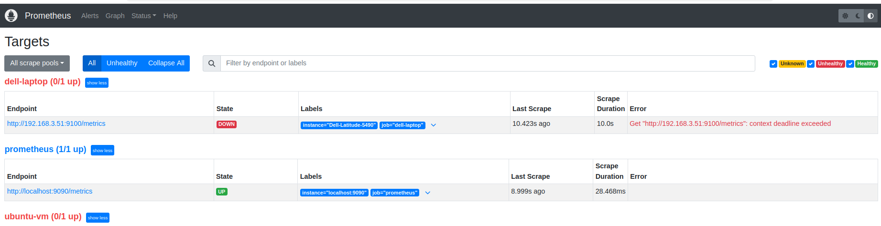Viewport: 881px width, 226px height.
Task: Select the auto contrast theme icon
Action: (x=870, y=16)
